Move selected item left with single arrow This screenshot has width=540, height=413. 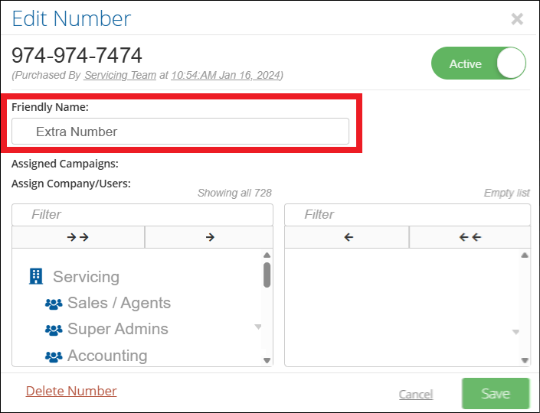point(349,237)
